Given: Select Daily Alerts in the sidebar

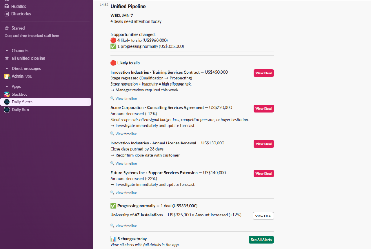Looking at the screenshot, I should 23,102.
